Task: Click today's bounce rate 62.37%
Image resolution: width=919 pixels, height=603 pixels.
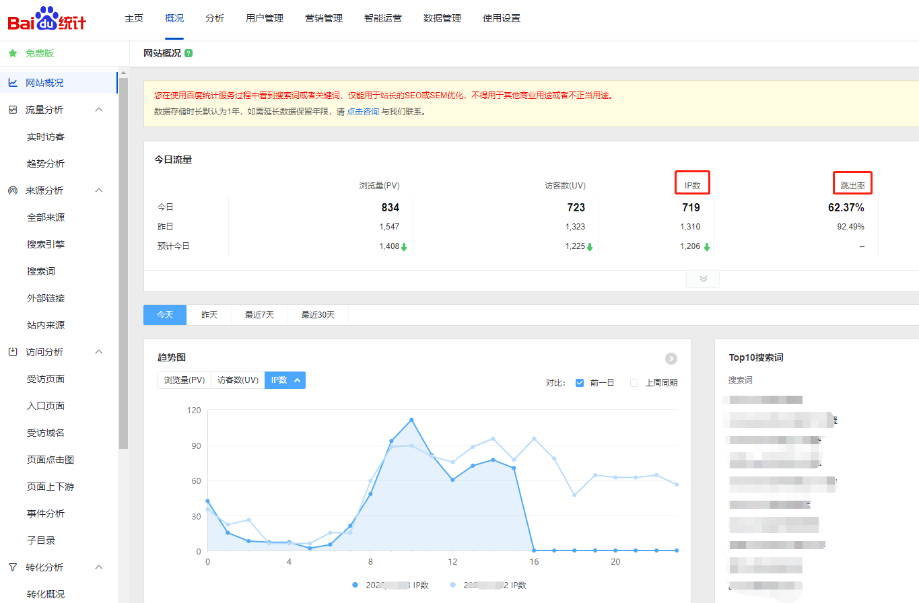Action: 846,207
